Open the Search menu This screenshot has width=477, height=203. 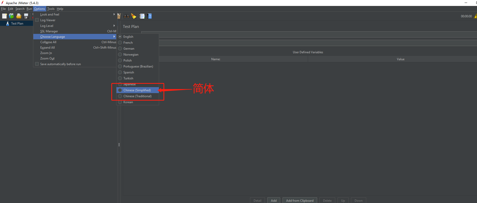coord(20,9)
